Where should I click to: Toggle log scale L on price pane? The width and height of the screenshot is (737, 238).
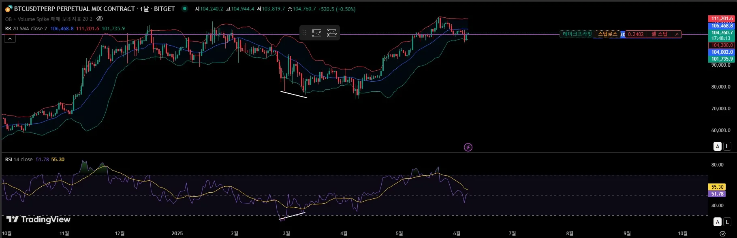pyautogui.click(x=727, y=146)
